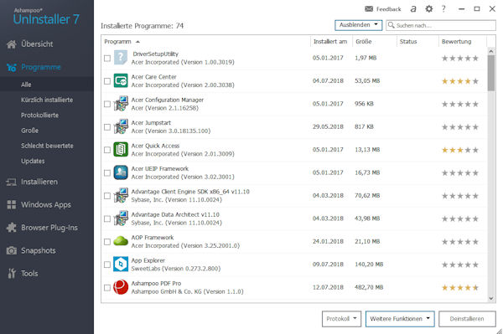
Task: Click the 482,70 MB size value
Action: pyautogui.click(x=369, y=288)
